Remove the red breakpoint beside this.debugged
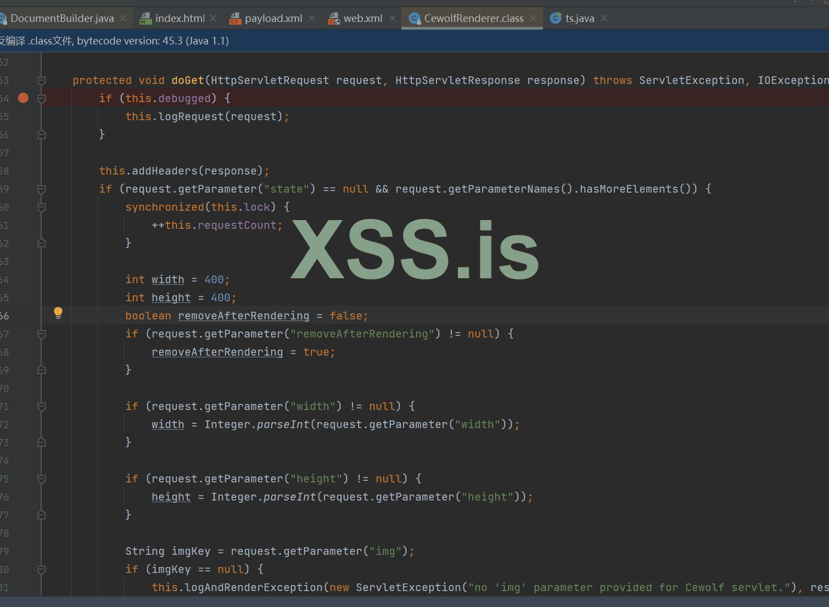The width and height of the screenshot is (829, 607). 23,98
